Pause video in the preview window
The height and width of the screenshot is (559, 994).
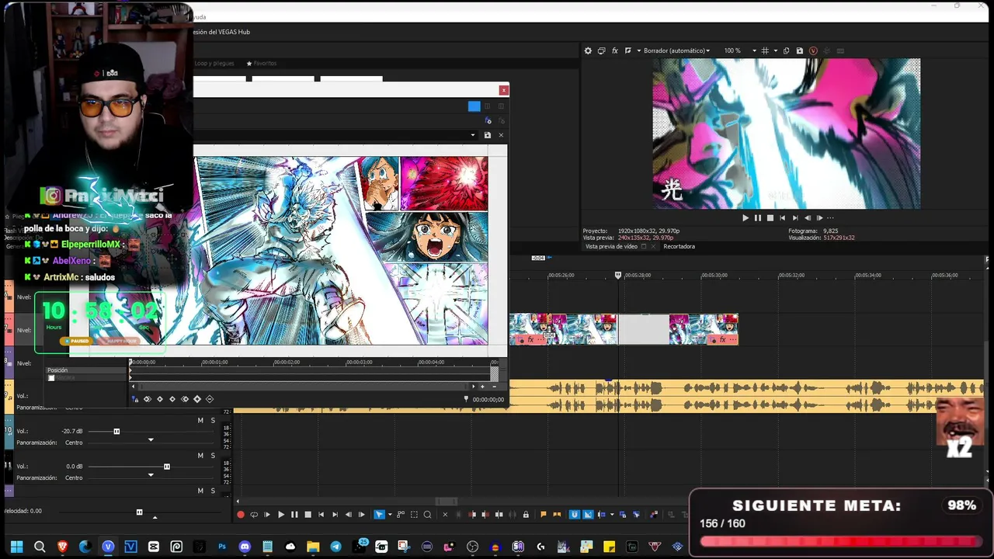[x=758, y=218]
